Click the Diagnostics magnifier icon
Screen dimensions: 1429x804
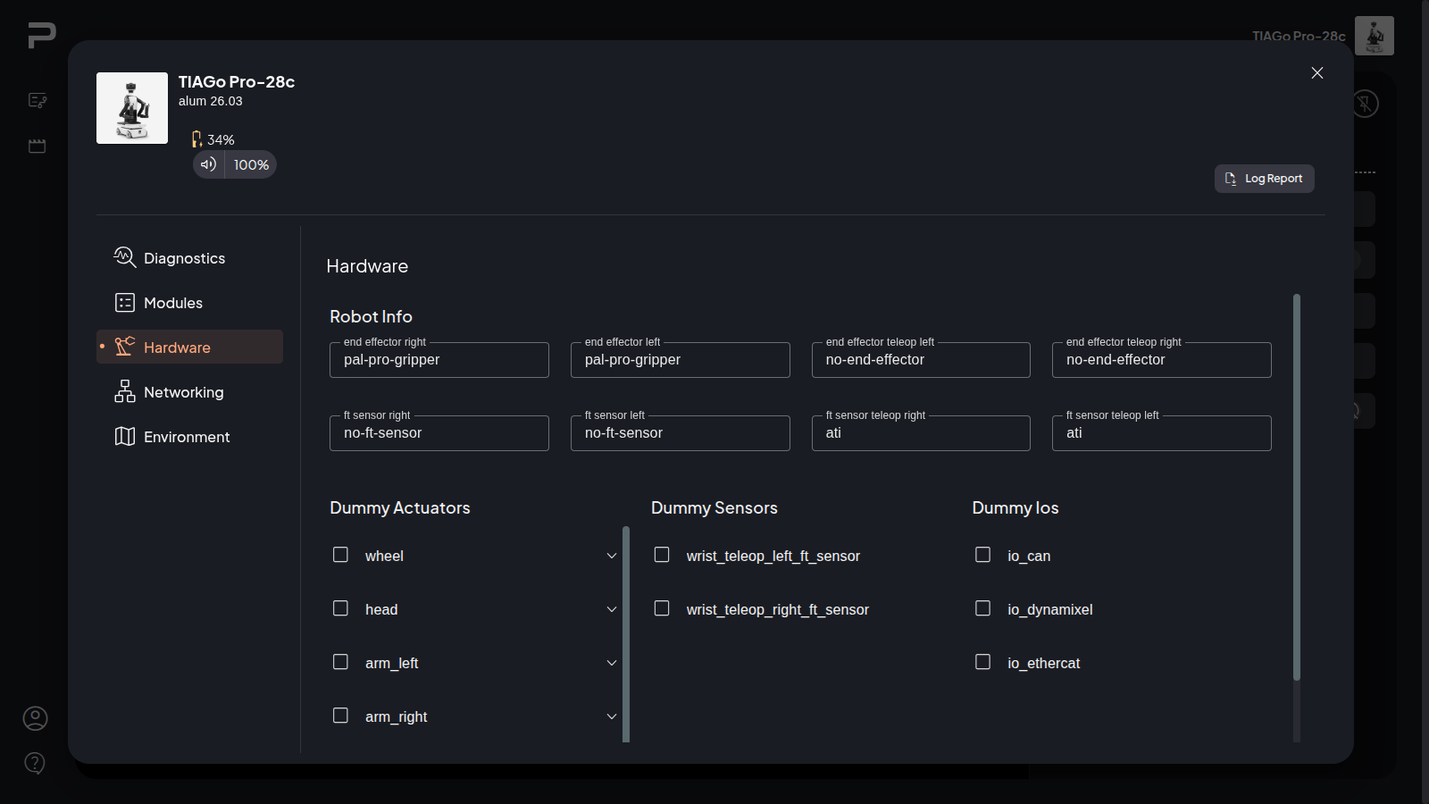125,257
